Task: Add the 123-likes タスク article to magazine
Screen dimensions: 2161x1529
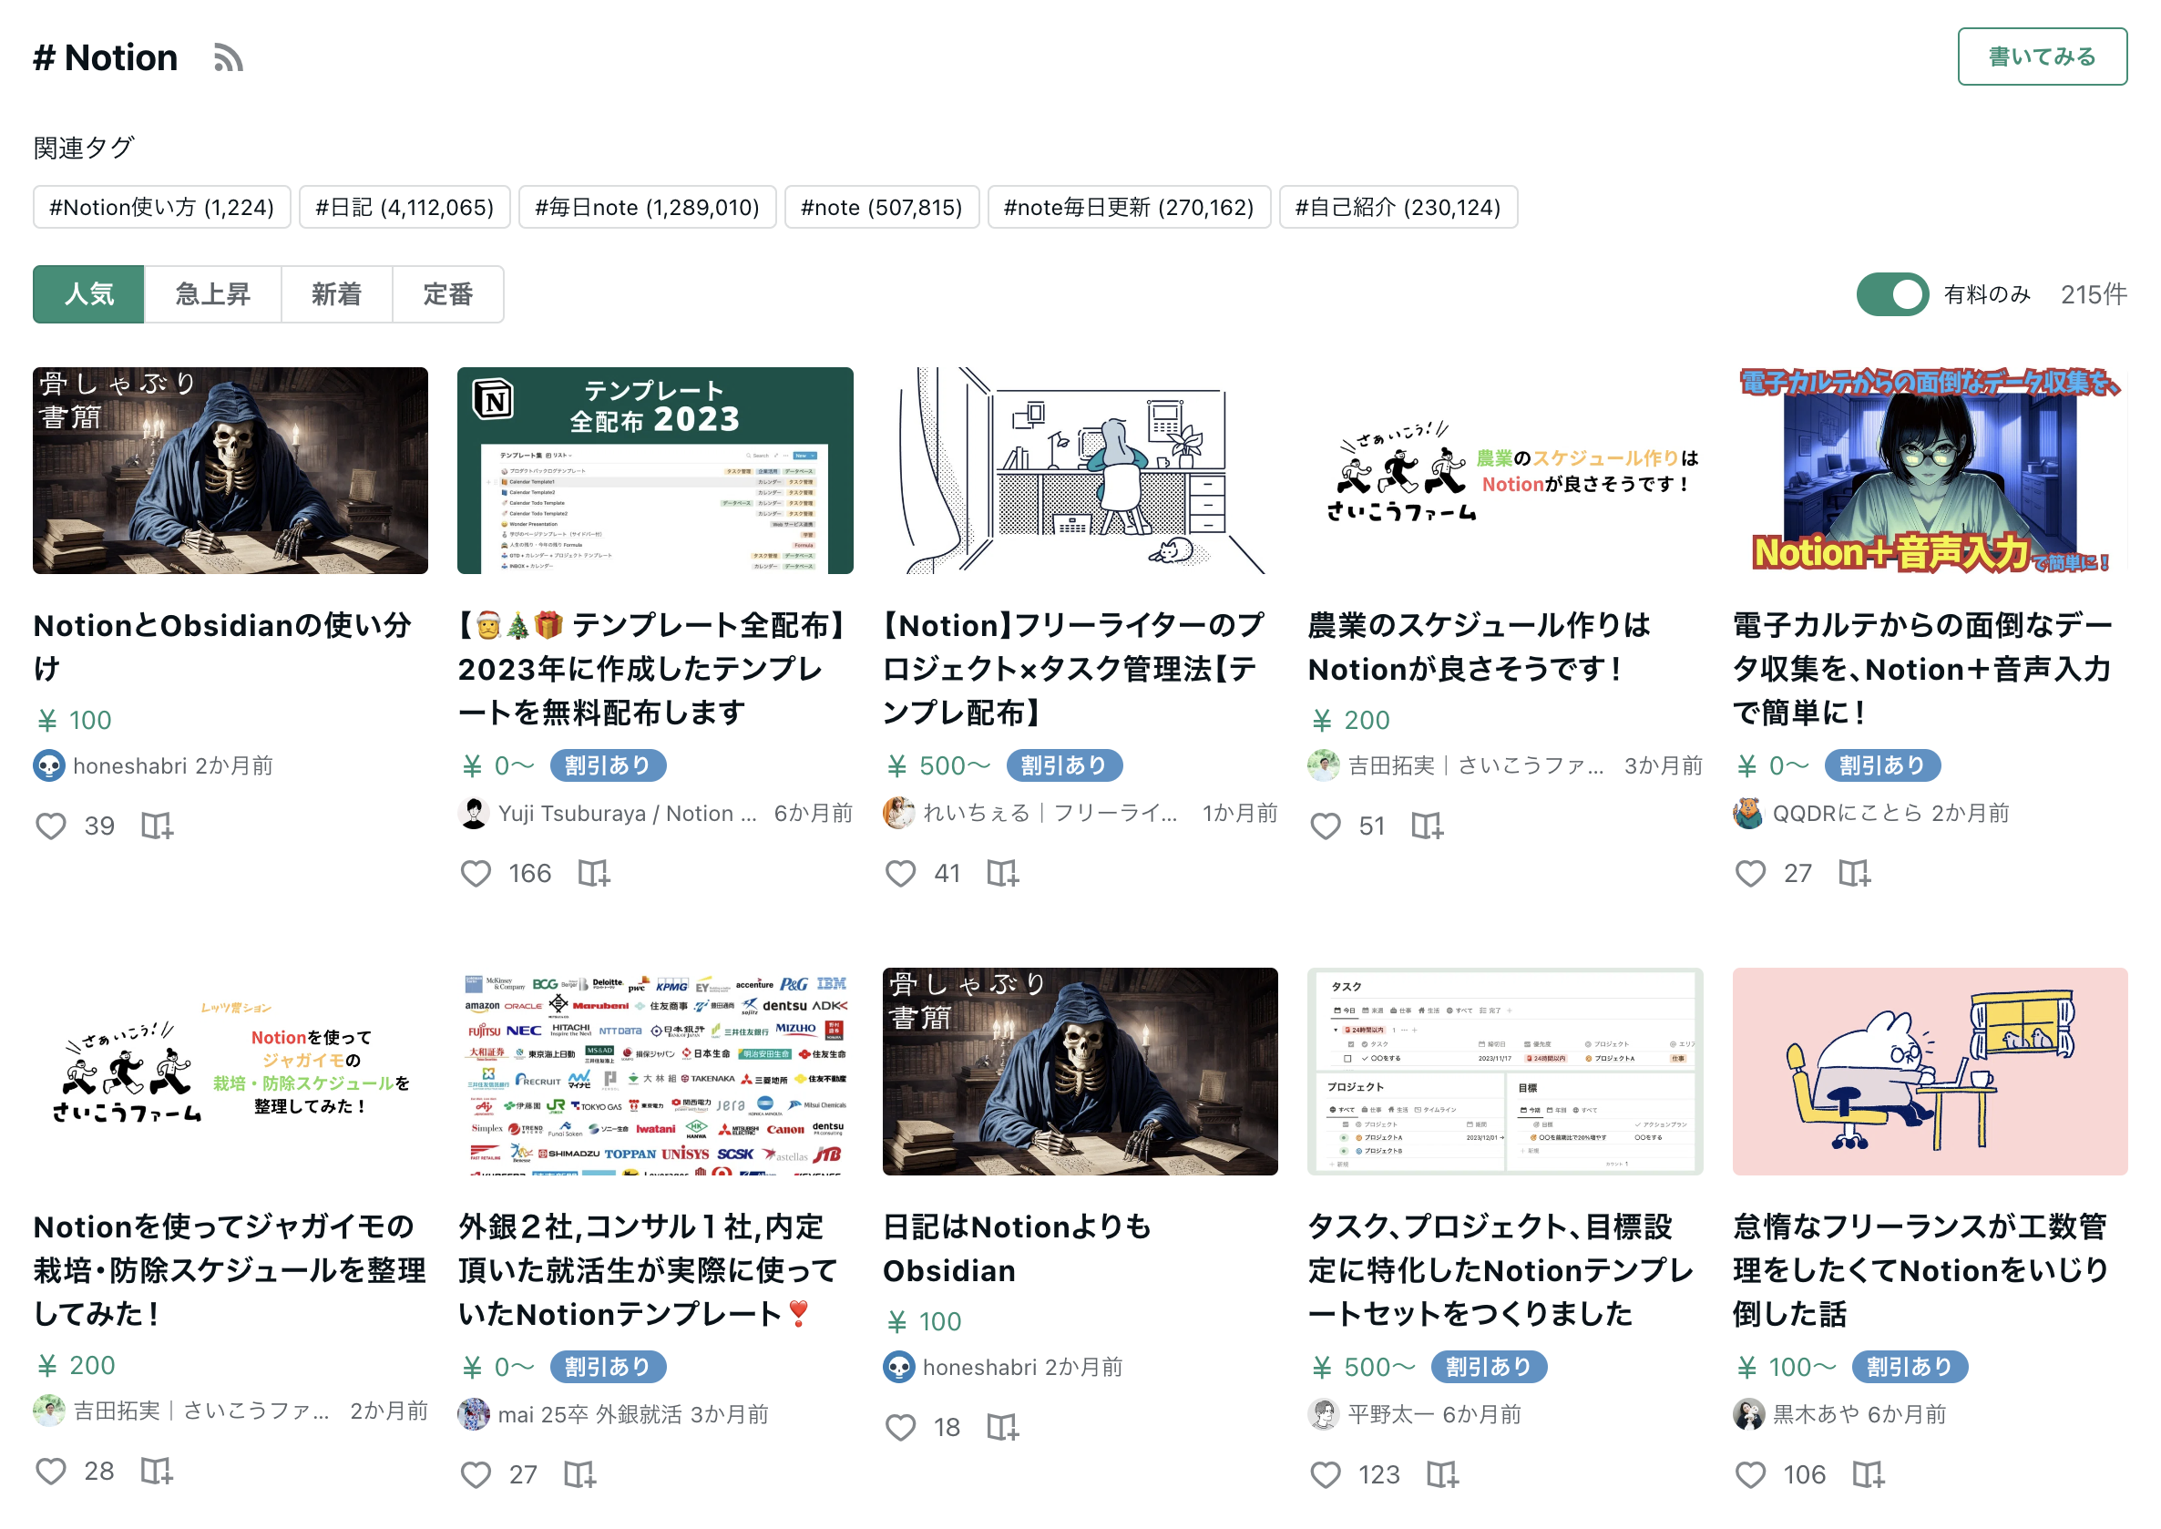Action: (x=1441, y=1473)
